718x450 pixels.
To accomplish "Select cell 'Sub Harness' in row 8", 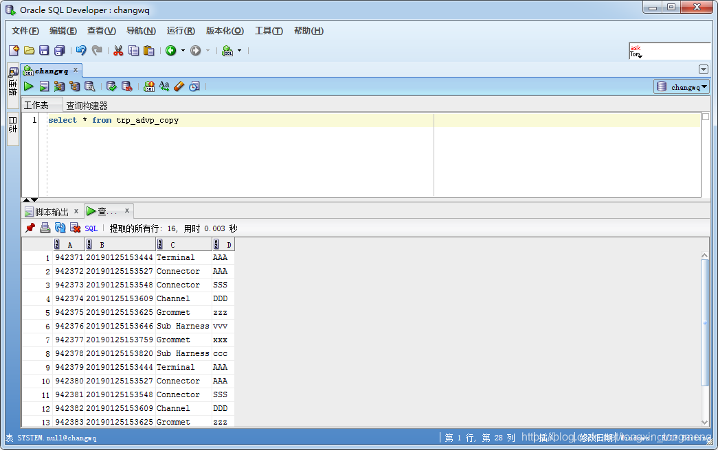I will (x=183, y=353).
